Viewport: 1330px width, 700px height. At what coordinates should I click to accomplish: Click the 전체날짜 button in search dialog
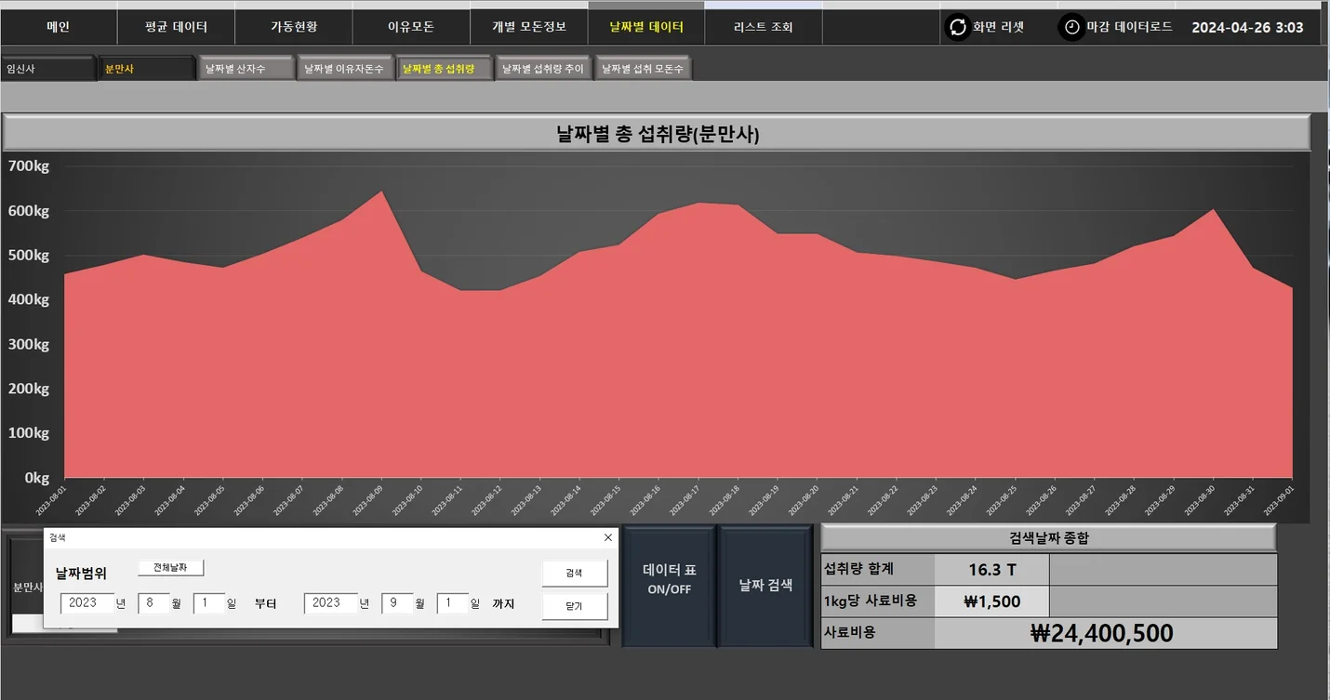coord(170,567)
